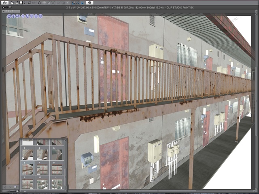Select the 3D camera forward/back manipulator icon
Viewport: 259px width, 194px height.
(18, 16)
